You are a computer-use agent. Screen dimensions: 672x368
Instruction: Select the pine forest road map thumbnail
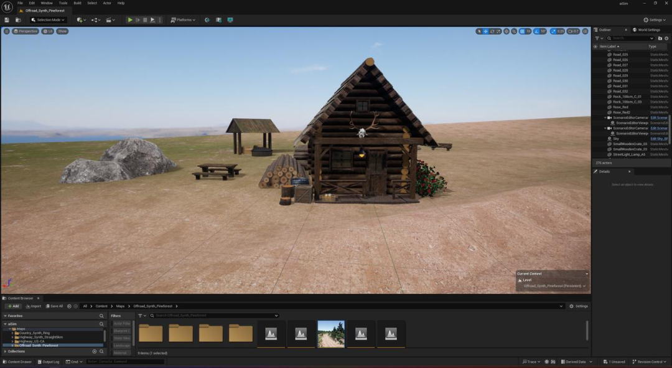[x=331, y=334]
